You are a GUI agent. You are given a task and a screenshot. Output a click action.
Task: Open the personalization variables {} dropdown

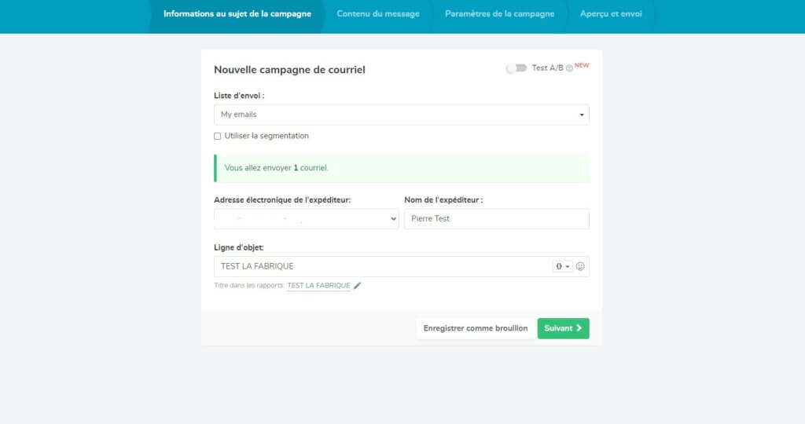pos(563,266)
